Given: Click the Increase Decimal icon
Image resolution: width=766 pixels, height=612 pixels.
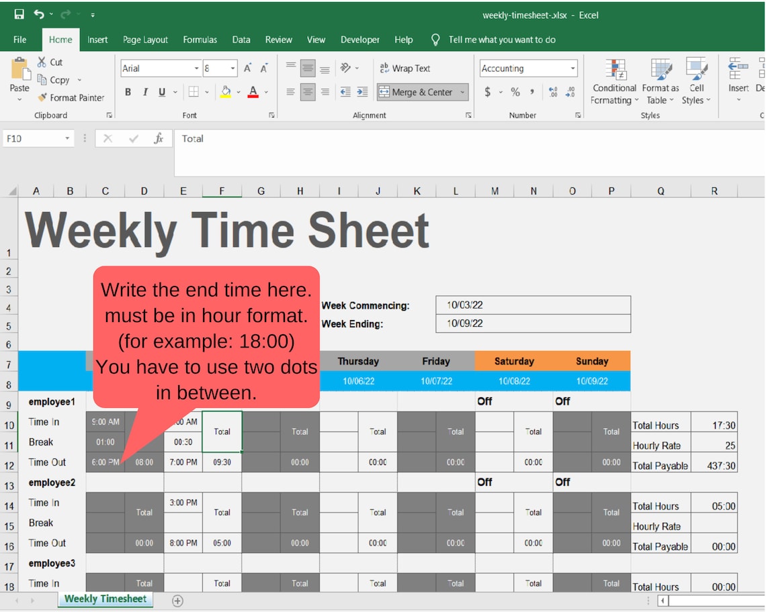Looking at the screenshot, I should pos(552,93).
